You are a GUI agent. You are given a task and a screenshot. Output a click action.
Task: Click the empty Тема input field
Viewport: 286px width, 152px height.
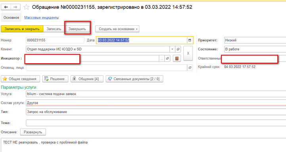point(156,123)
